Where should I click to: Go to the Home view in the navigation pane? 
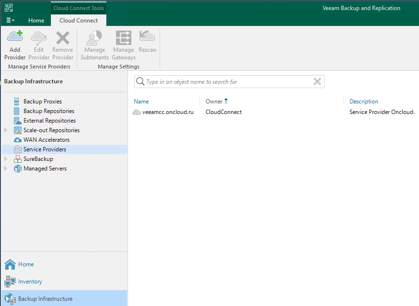[26, 264]
